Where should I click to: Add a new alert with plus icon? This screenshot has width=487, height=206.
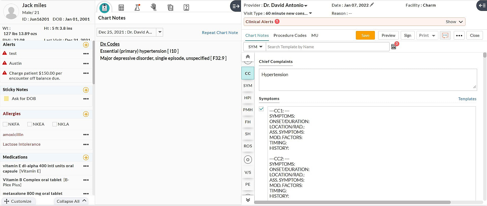[x=86, y=45]
